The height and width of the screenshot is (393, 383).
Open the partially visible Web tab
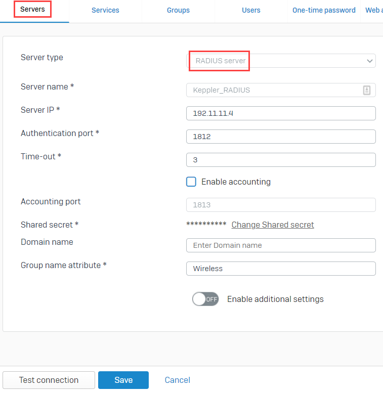point(374,10)
